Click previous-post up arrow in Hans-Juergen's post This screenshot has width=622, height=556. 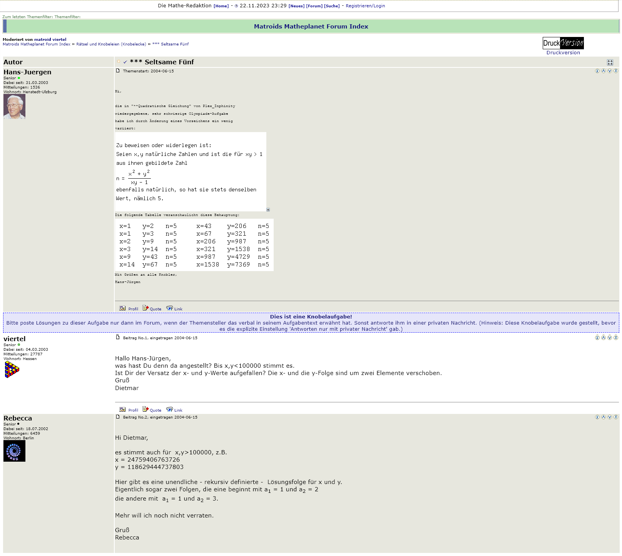tap(603, 71)
